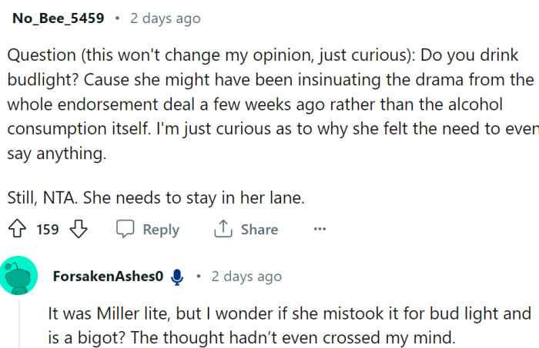
Task: Click the speech bubble reply icon
Action: pos(126,230)
